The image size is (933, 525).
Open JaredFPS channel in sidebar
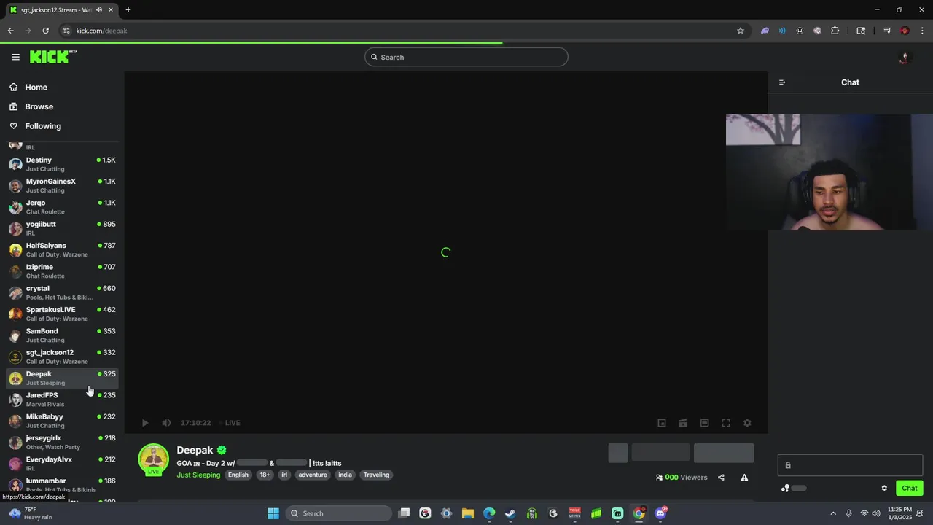(62, 400)
